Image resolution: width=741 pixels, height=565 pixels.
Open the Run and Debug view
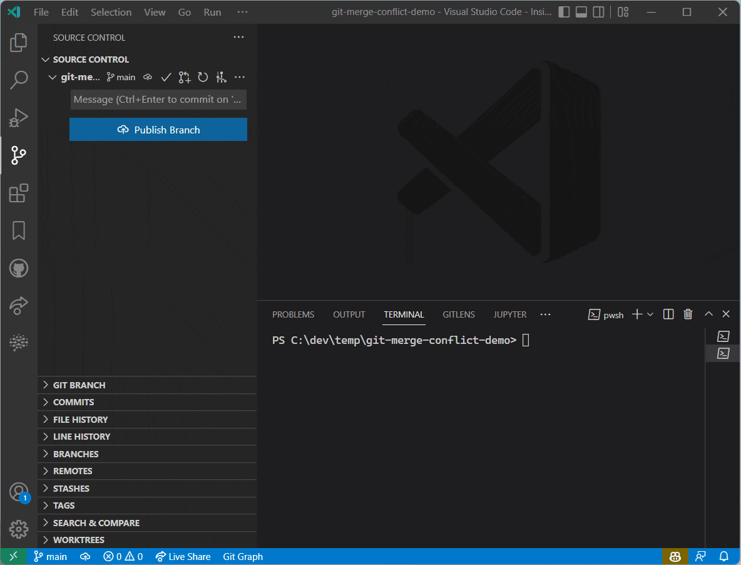coord(19,118)
